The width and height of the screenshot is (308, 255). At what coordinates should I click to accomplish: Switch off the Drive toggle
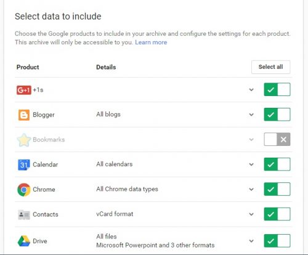pyautogui.click(x=277, y=241)
